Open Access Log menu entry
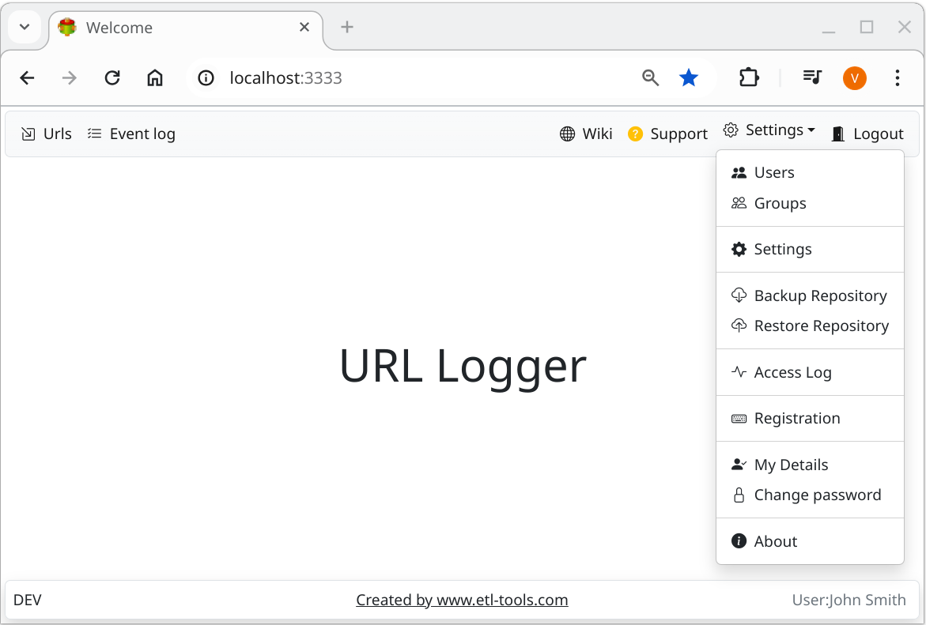This screenshot has width=926, height=625. pyautogui.click(x=810, y=372)
